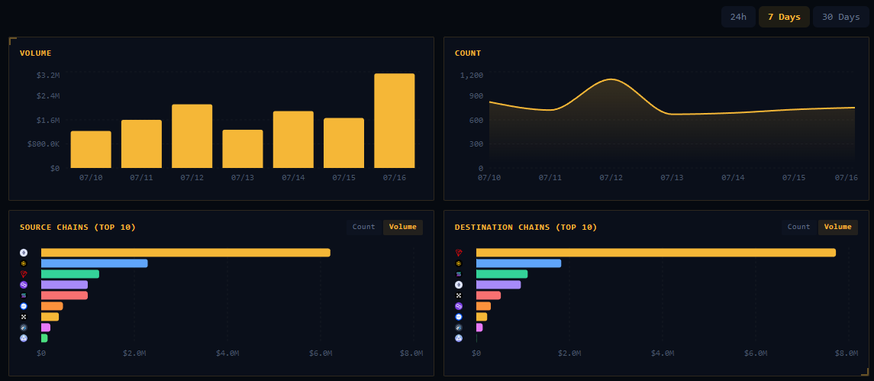Viewport: 874px width, 381px height.
Task: Click the Solana icon in Source Chains
Action: click(x=24, y=295)
